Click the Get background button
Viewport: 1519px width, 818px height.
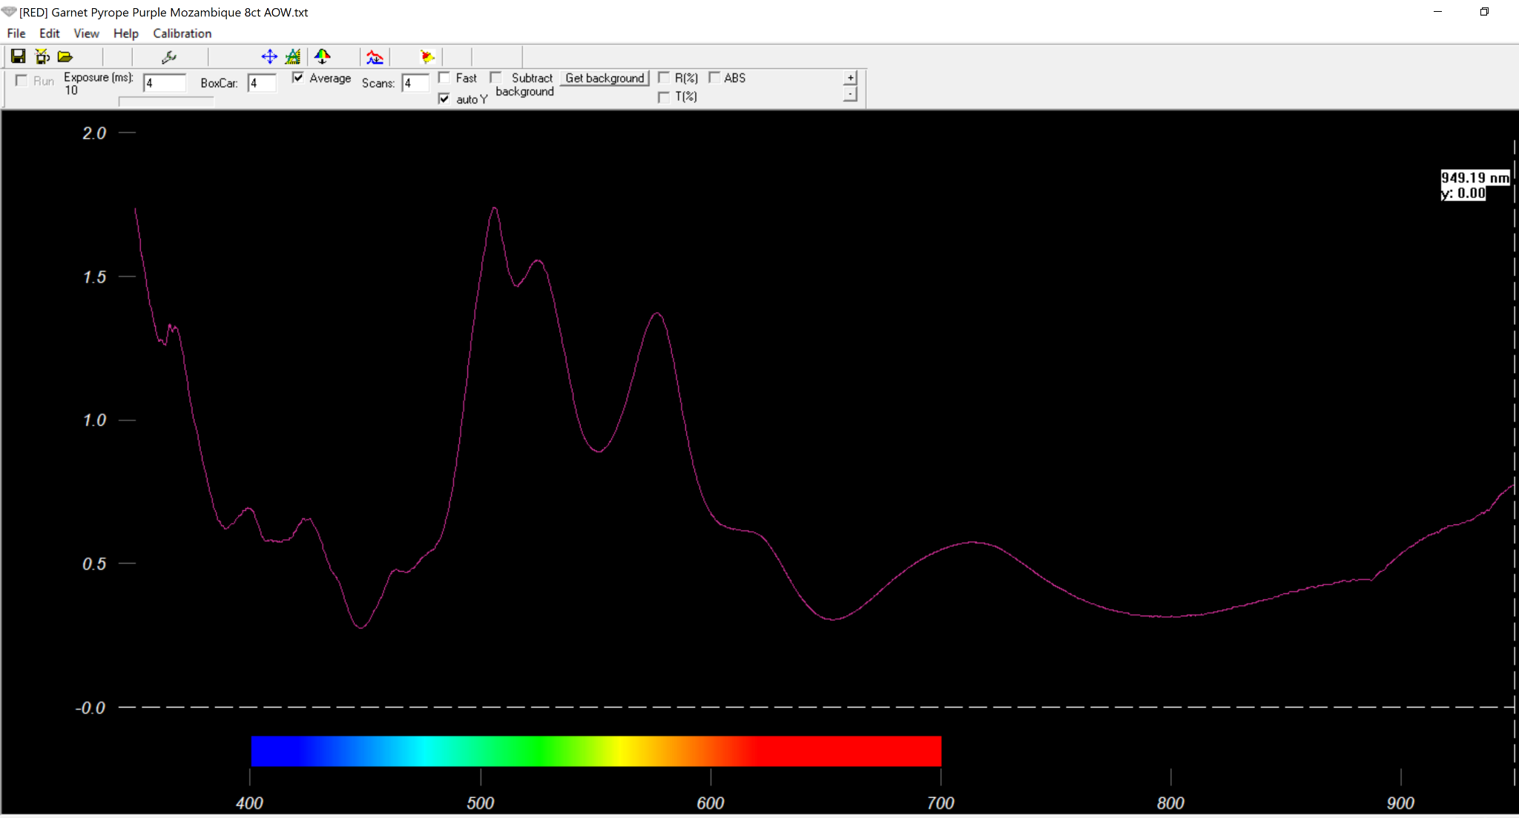pyautogui.click(x=604, y=78)
